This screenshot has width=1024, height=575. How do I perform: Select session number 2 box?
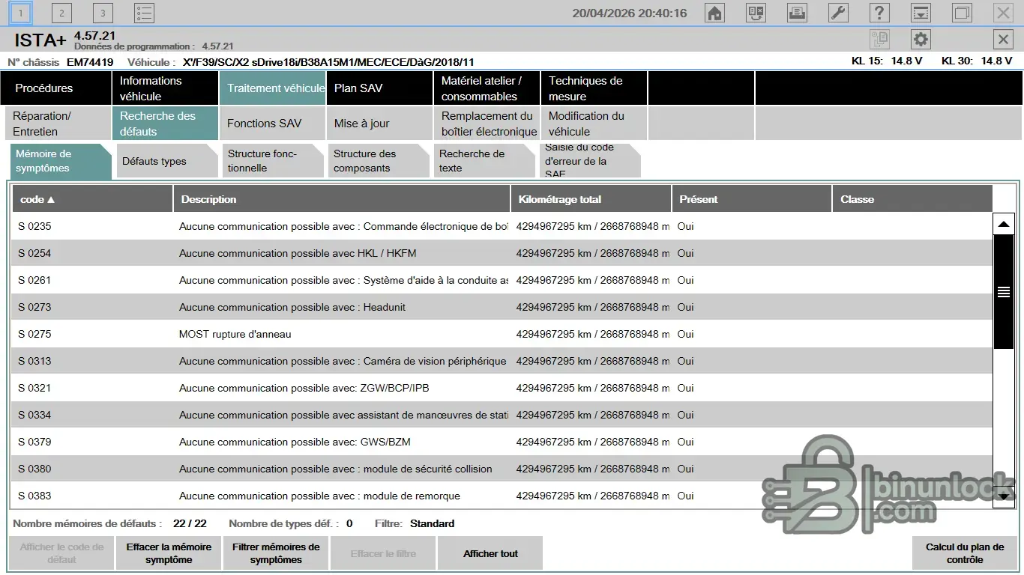(61, 13)
